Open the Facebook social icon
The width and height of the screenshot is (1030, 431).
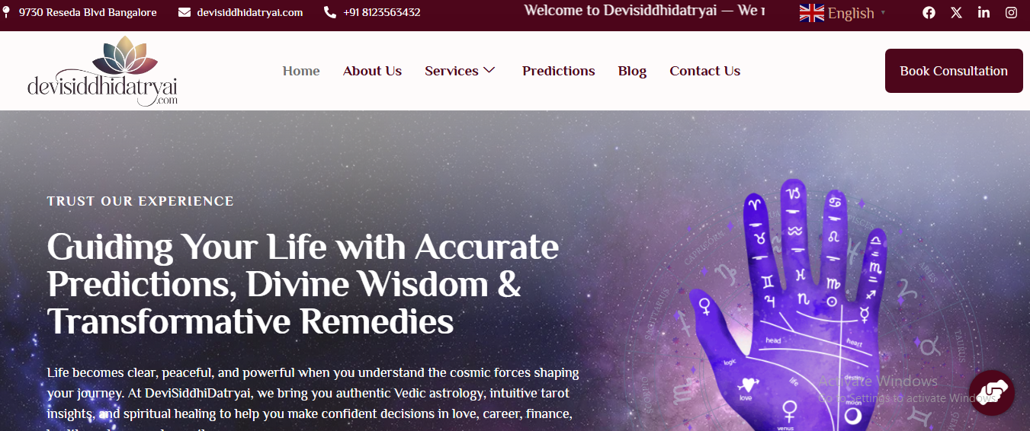[x=929, y=12]
